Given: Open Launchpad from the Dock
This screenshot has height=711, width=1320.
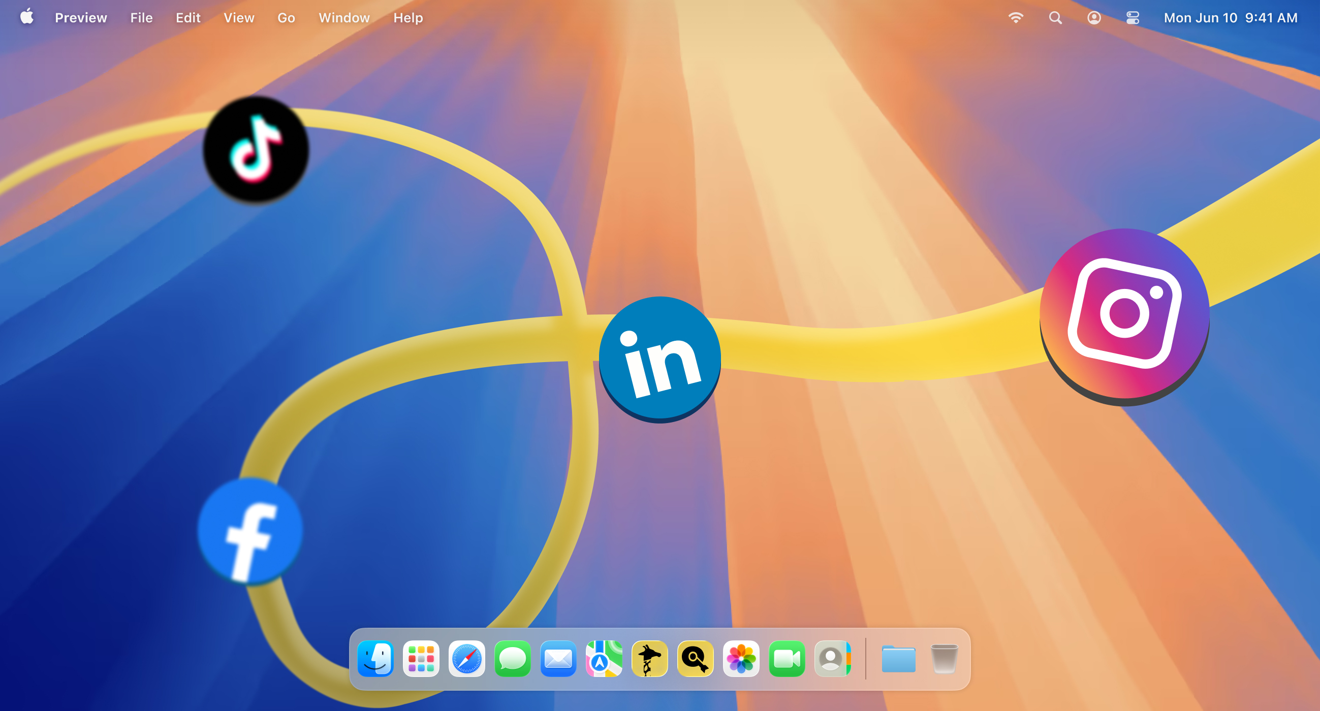Looking at the screenshot, I should click(421, 659).
